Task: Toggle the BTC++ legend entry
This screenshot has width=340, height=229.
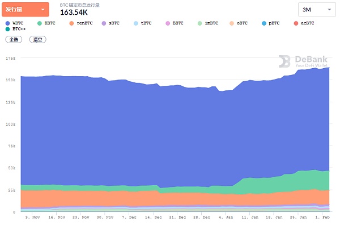Action: 18,28
